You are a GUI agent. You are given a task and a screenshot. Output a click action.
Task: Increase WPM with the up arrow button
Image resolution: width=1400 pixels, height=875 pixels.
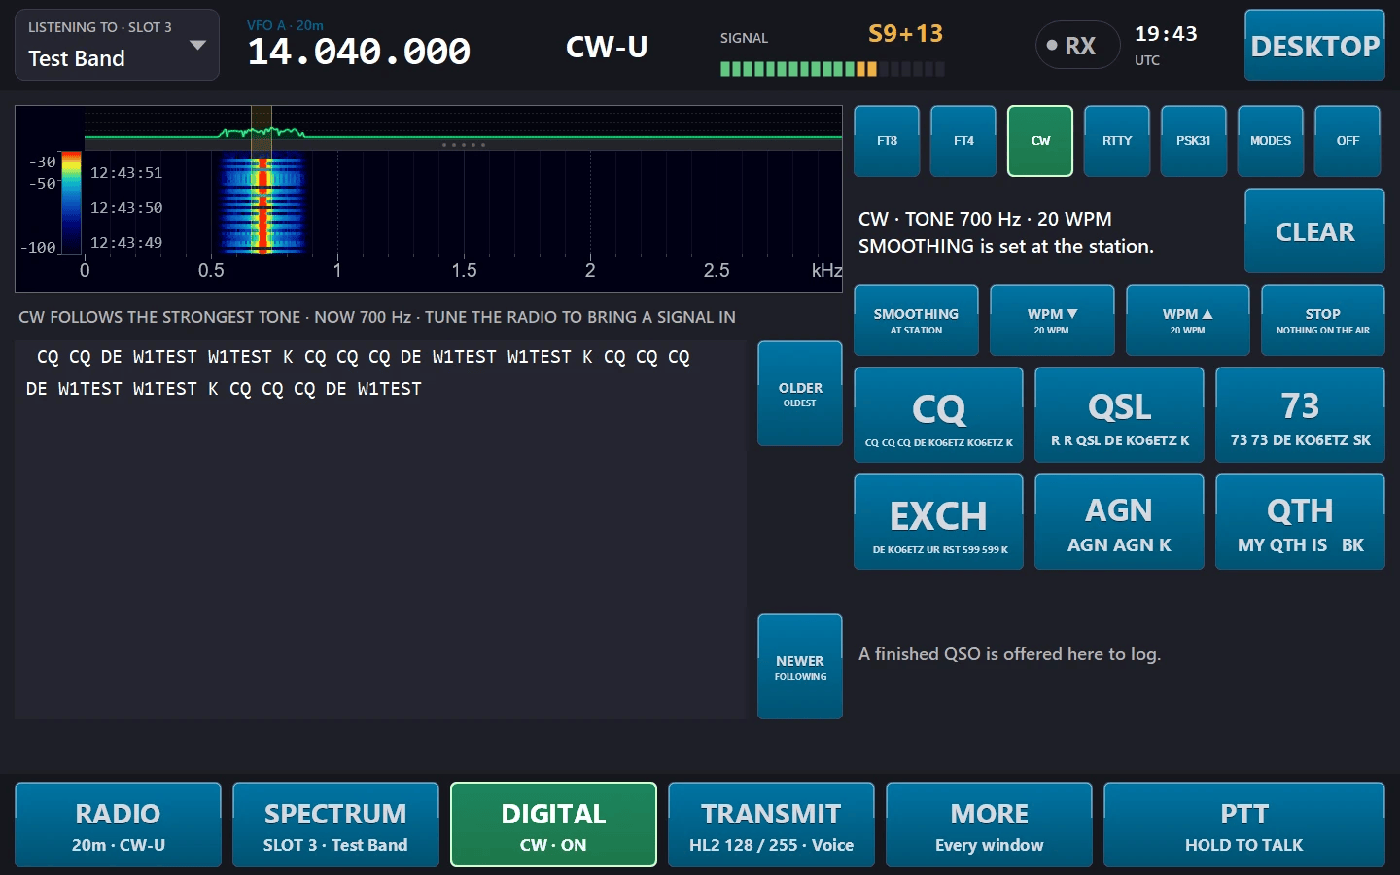1187,321
